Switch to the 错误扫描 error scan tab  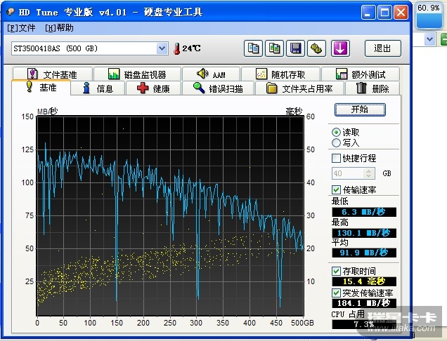point(217,88)
